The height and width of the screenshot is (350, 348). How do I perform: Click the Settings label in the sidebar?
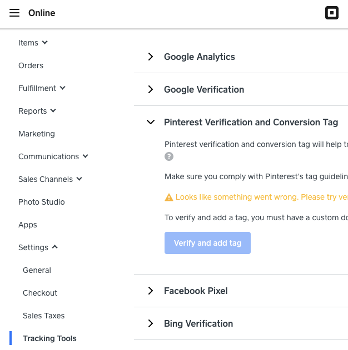33,247
